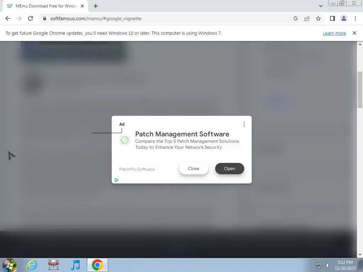
Task: Click the Chrome taskbar icon
Action: pyautogui.click(x=97, y=265)
